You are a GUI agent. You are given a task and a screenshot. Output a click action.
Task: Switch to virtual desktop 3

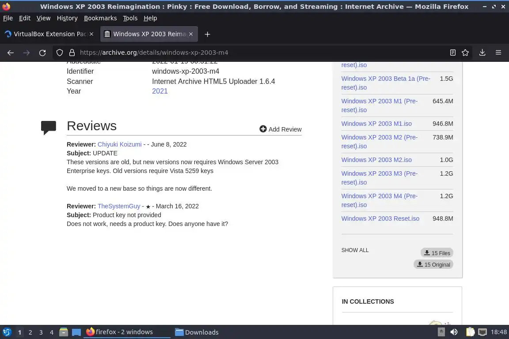click(x=41, y=332)
